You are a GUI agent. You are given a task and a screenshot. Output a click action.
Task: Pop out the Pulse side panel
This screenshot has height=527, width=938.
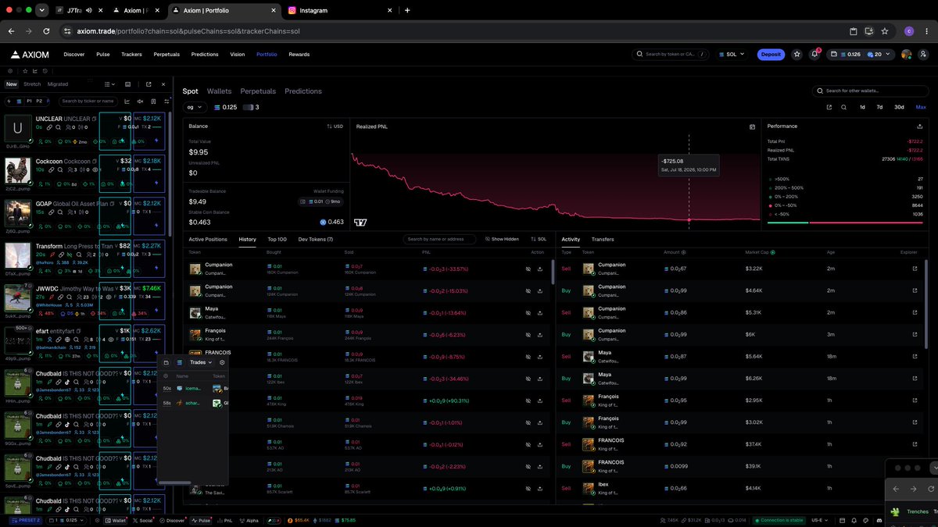coord(149,84)
